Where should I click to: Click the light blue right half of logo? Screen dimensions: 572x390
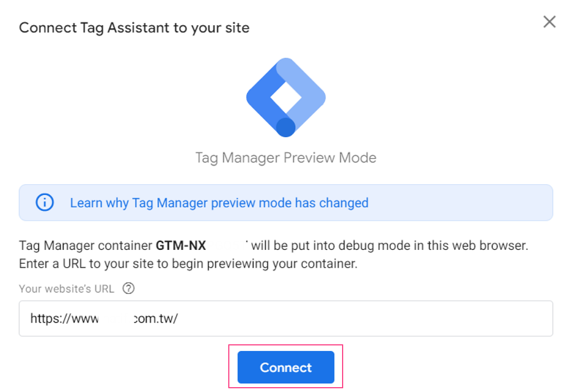[305, 92]
